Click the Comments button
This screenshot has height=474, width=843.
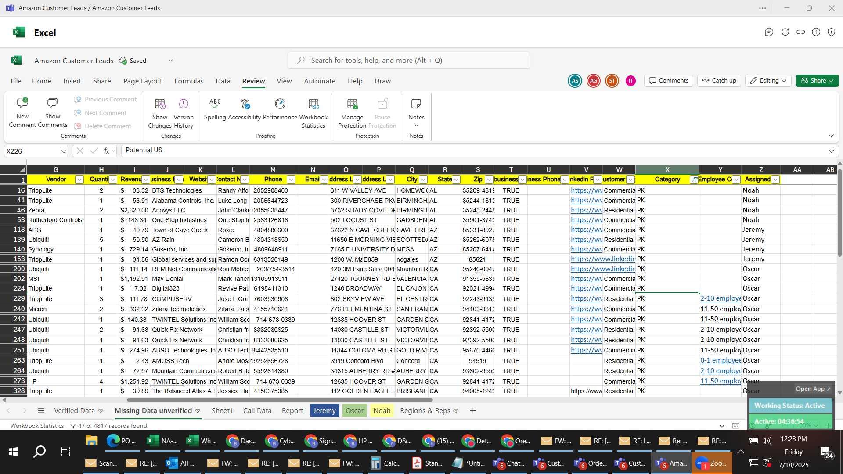(669, 81)
